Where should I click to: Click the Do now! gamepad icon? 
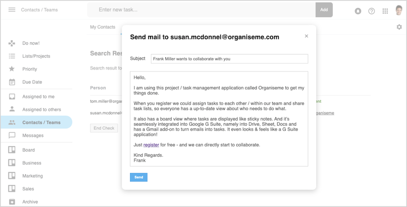12,43
